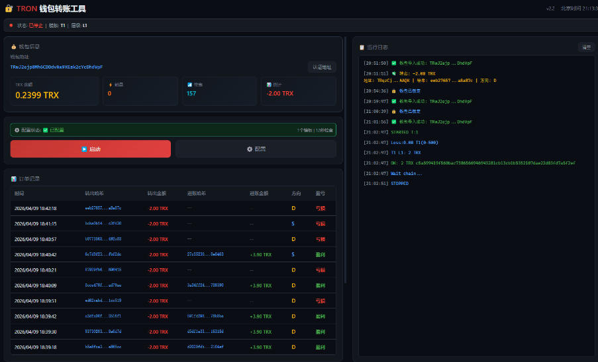This screenshot has width=598, height=362.
Task: Click the 方向 column header in order table
Action: (296, 194)
